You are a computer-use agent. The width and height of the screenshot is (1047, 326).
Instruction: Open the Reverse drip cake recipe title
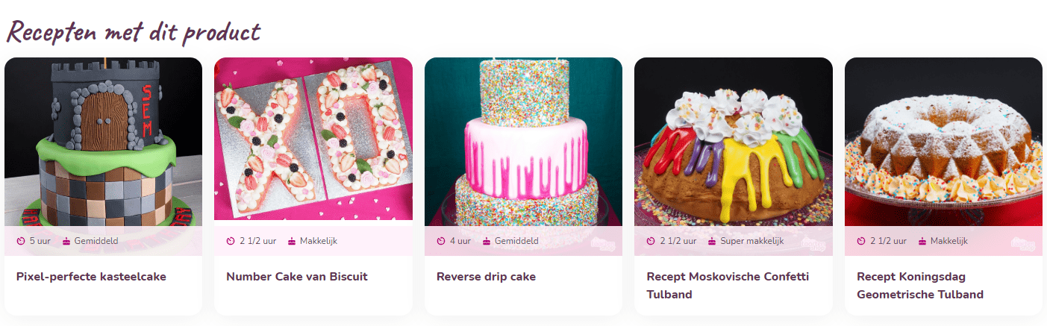click(486, 277)
